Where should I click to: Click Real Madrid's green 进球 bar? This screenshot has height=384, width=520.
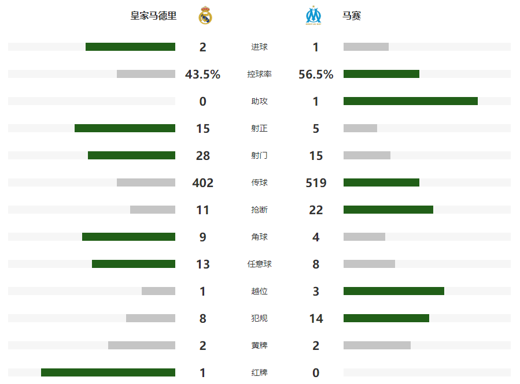130,47
